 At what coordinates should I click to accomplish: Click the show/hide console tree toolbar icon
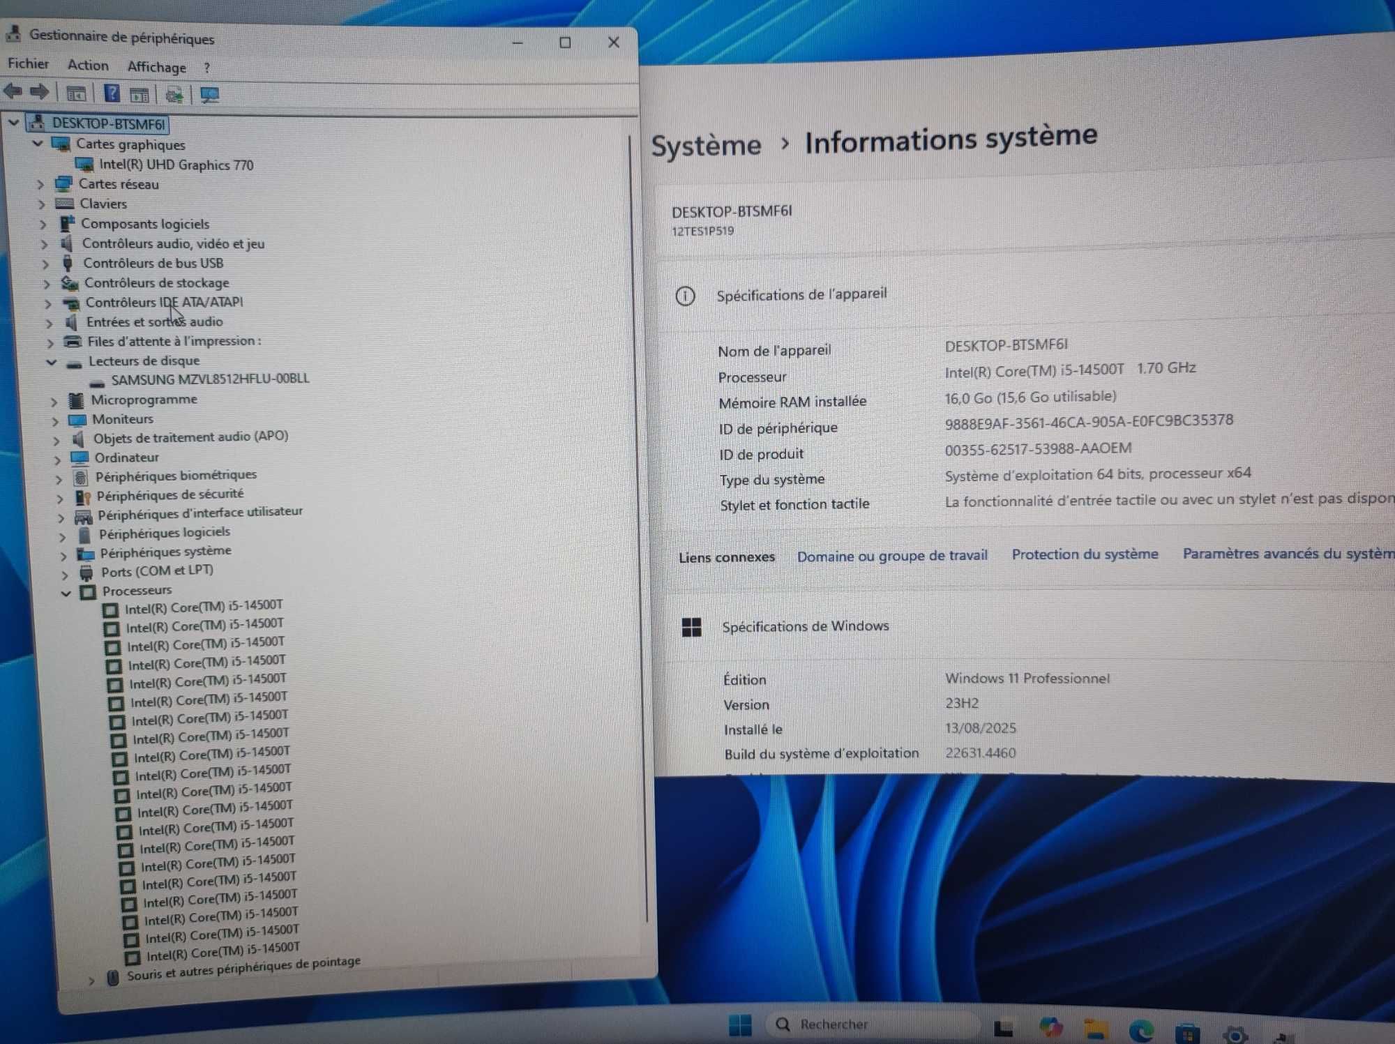click(x=76, y=93)
